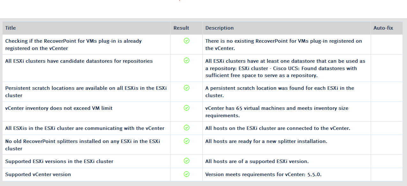Image resolution: width=407 pixels, height=186 pixels.
Task: Click description 'A persistent scratch location was found'
Action: [280, 92]
